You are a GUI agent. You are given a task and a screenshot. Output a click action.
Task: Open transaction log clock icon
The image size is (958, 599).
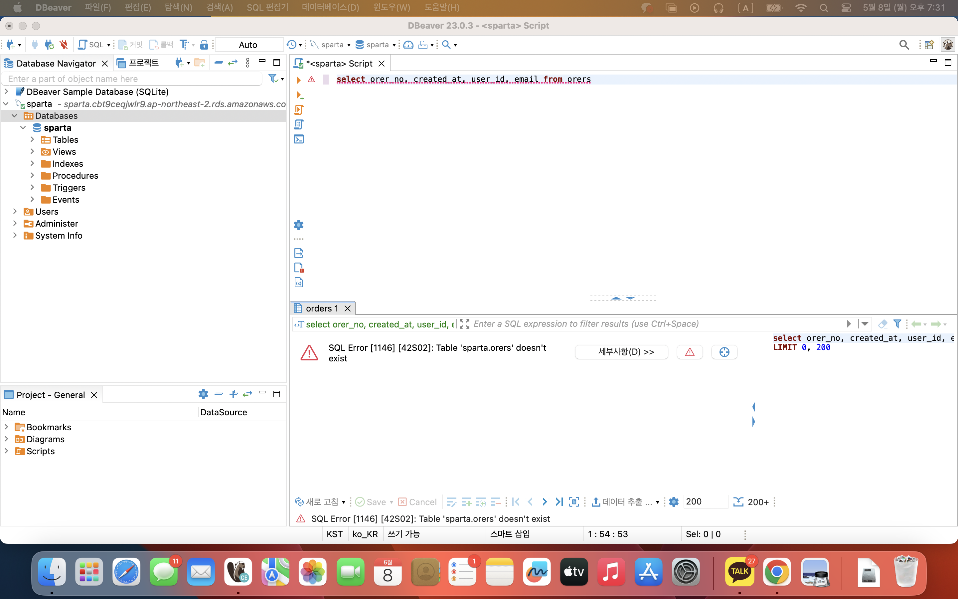(291, 45)
